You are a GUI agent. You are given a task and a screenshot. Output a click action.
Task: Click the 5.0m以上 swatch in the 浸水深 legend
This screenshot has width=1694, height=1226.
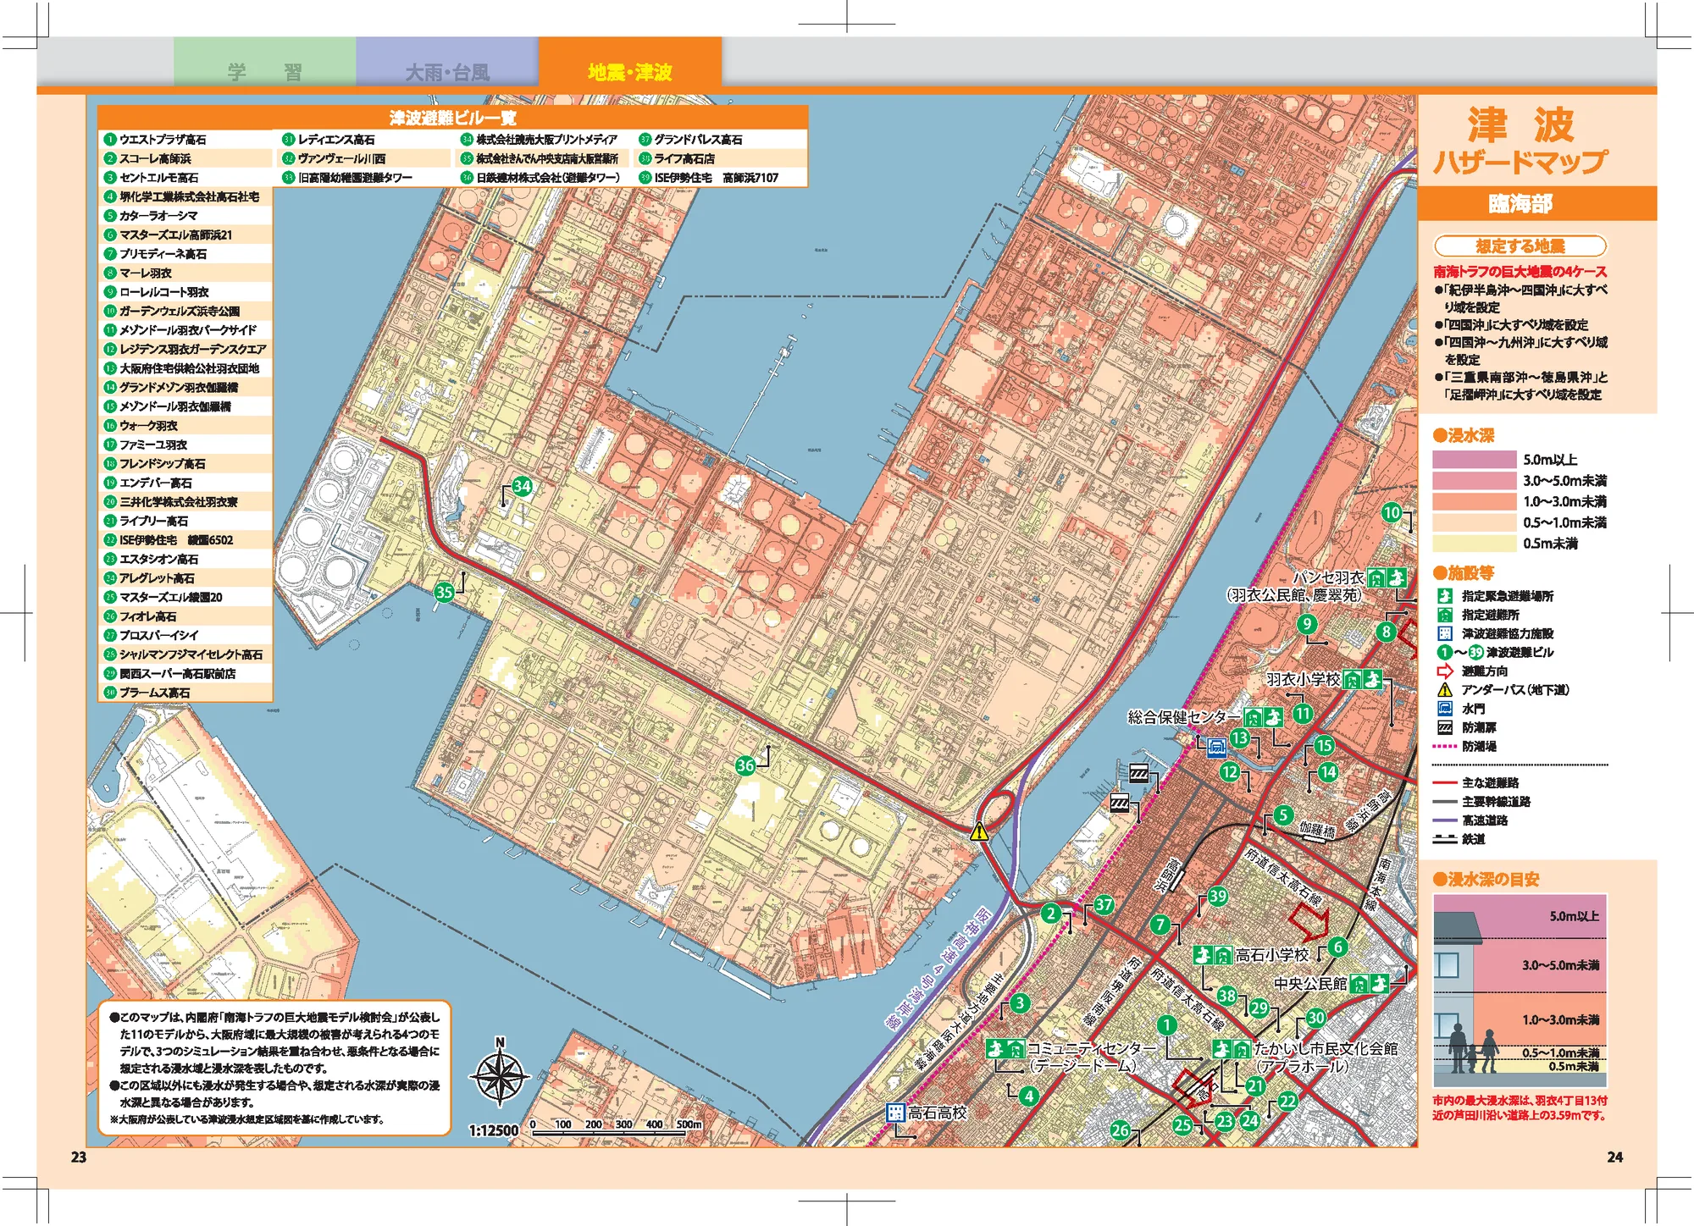pyautogui.click(x=1474, y=460)
